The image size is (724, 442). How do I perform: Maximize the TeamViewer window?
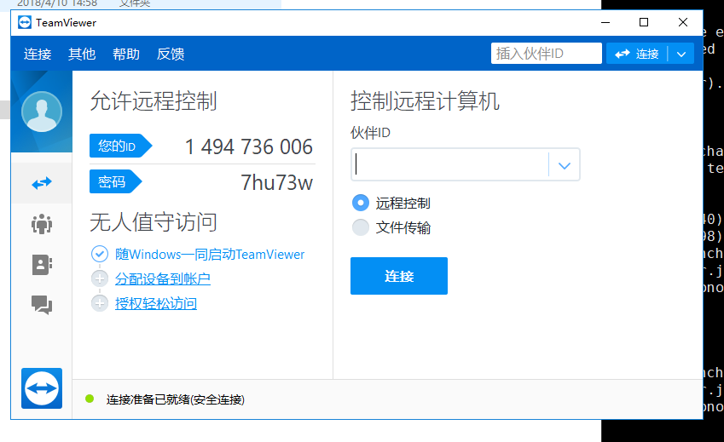click(644, 23)
